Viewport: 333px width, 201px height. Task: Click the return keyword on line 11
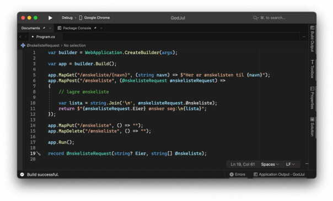pyautogui.click(x=67, y=109)
